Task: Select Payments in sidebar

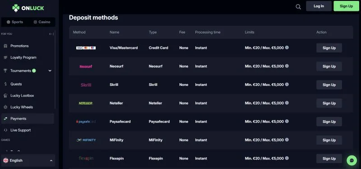Action: click(x=28, y=118)
